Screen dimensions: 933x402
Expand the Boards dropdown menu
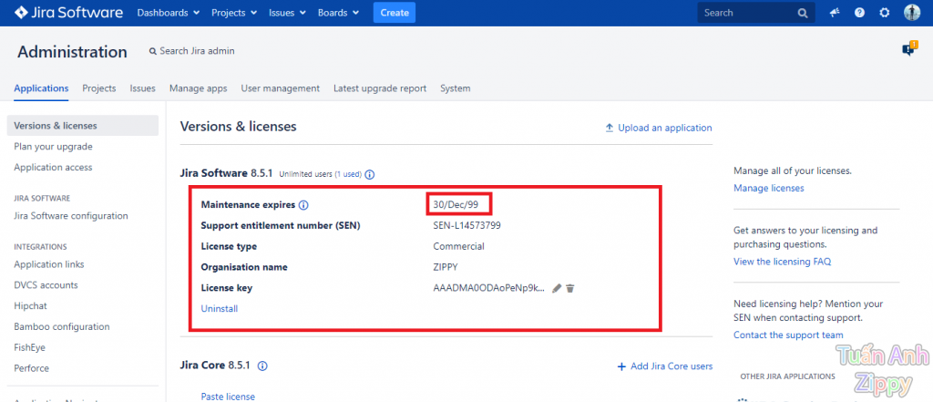click(x=338, y=13)
